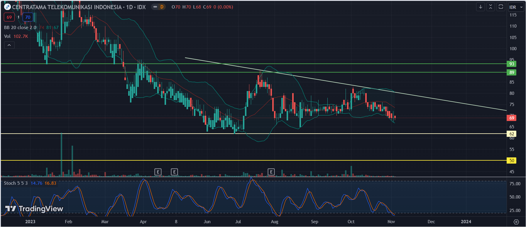Click the down arrow button beside IDR
This screenshot has height=227, width=526.
pyautogui.click(x=481, y=7)
